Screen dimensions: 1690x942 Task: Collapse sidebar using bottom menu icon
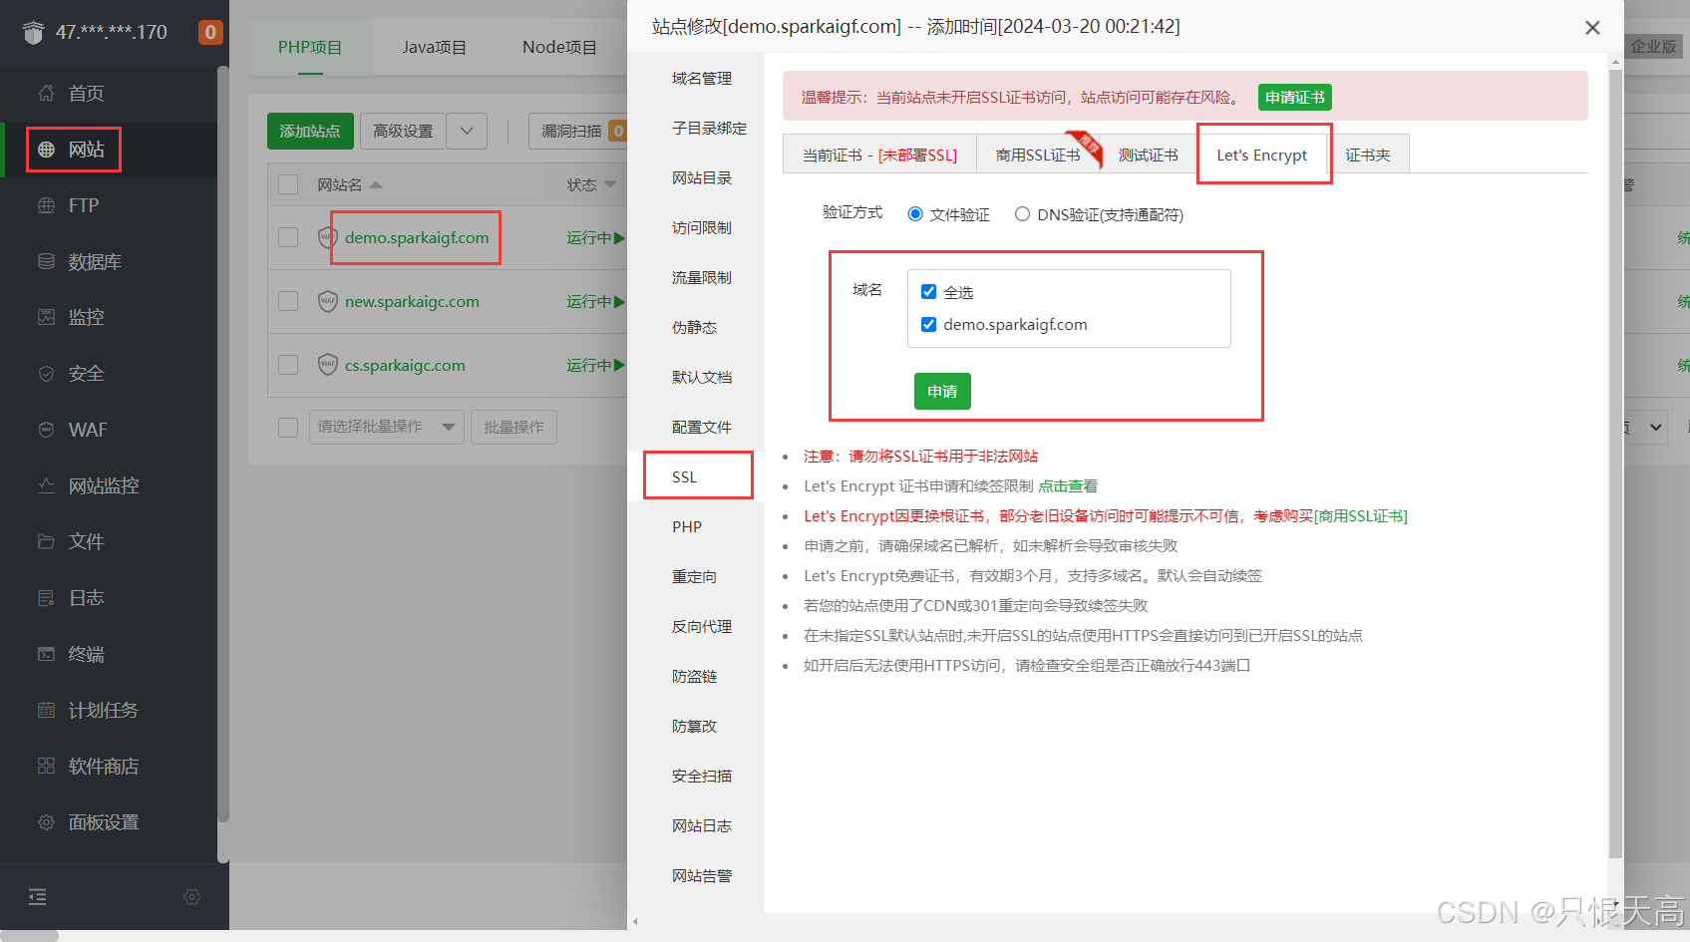(x=38, y=897)
